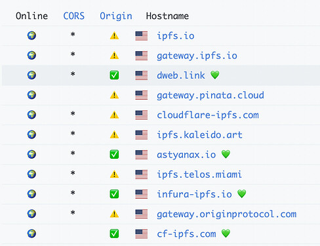Click the green origin checkmark for infura-ipfs.io
Screen dimensions: 320x246
[114, 194]
